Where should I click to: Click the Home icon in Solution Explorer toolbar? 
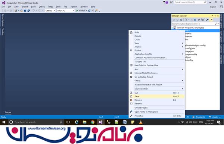(181, 20)
